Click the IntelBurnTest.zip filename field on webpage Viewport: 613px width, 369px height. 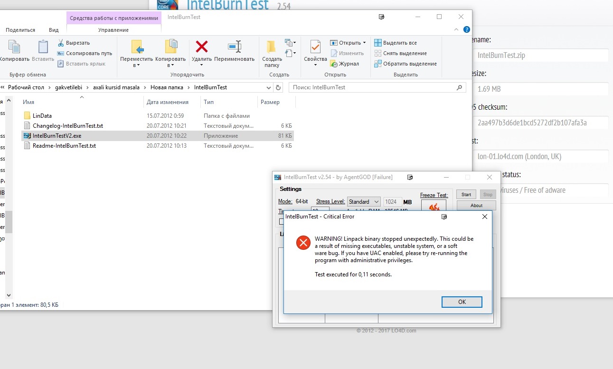540,55
